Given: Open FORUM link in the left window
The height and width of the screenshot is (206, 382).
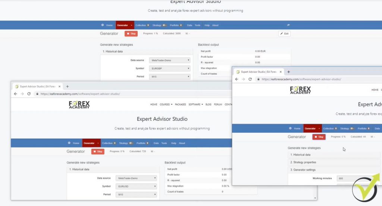Looking at the screenshot, I should 218,104.
